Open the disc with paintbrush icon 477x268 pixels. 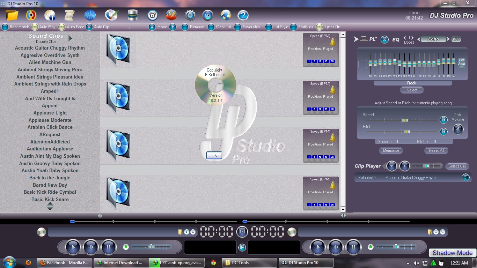coord(112,15)
